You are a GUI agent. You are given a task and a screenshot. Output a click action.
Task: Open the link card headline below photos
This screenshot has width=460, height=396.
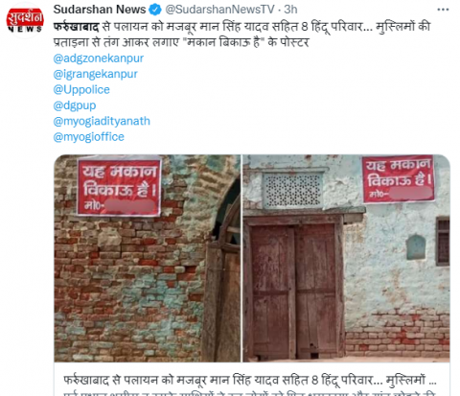(249, 381)
